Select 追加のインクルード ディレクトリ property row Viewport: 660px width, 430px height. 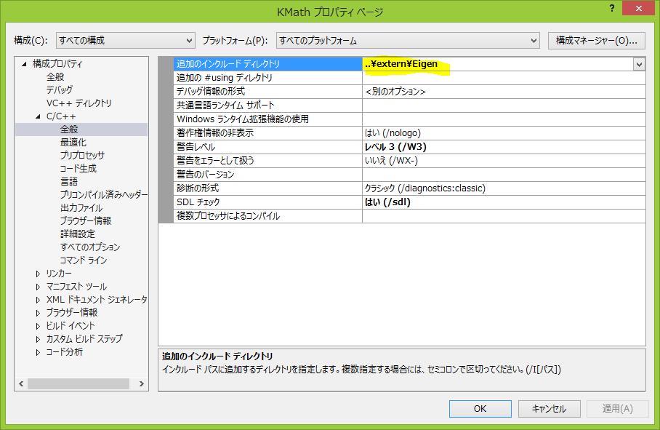[x=267, y=64]
